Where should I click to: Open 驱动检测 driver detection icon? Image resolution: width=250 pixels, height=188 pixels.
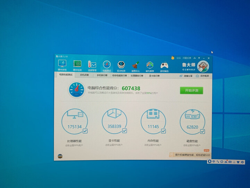[x=121, y=65]
